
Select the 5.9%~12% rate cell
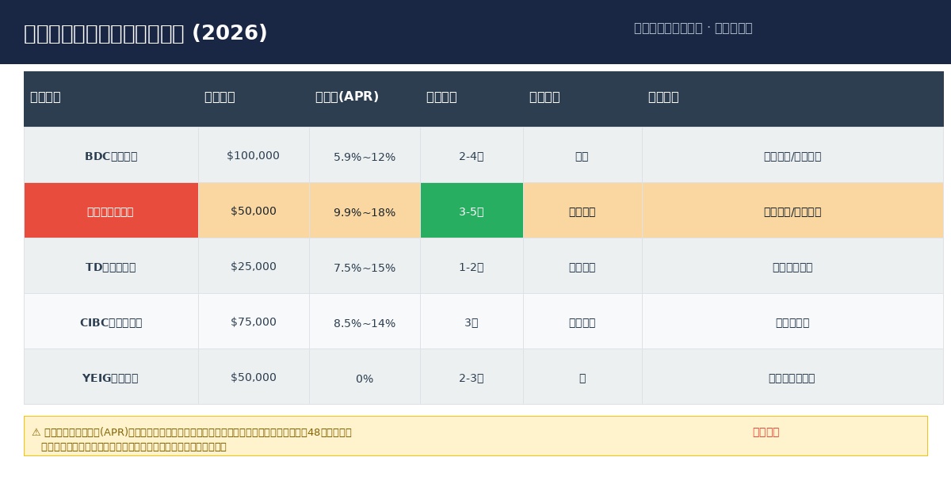(365, 157)
